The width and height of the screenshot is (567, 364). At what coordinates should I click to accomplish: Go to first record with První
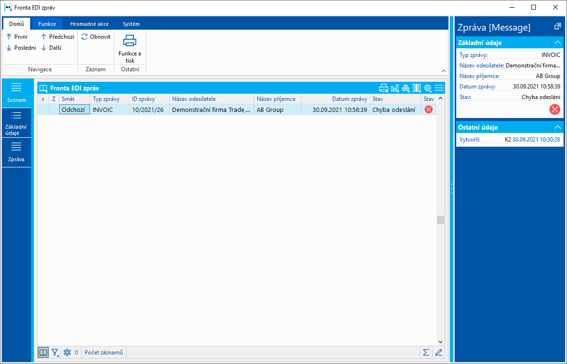17,37
